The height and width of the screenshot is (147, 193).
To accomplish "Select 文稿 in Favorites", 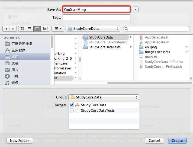I will [25, 63].
